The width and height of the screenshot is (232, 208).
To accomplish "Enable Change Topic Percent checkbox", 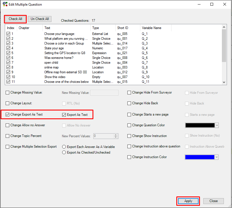I will tap(7, 136).
